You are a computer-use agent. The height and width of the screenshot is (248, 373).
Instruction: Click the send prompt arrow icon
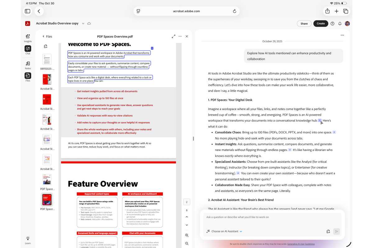(x=338, y=231)
